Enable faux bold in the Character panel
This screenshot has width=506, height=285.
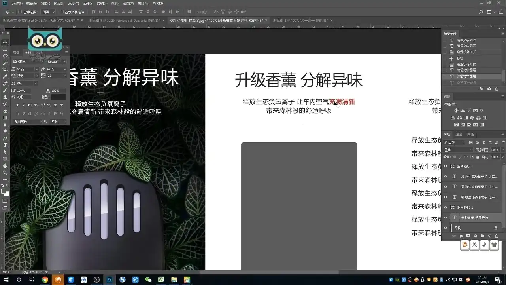[x=17, y=105]
